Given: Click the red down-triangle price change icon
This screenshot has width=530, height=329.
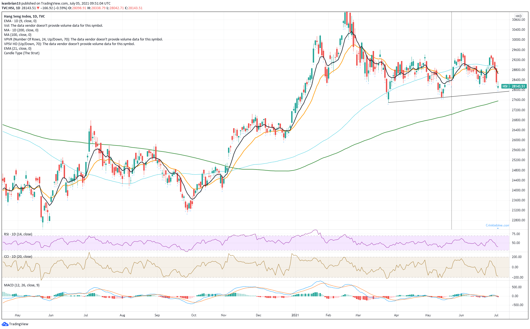Looking at the screenshot, I should coord(38,8).
